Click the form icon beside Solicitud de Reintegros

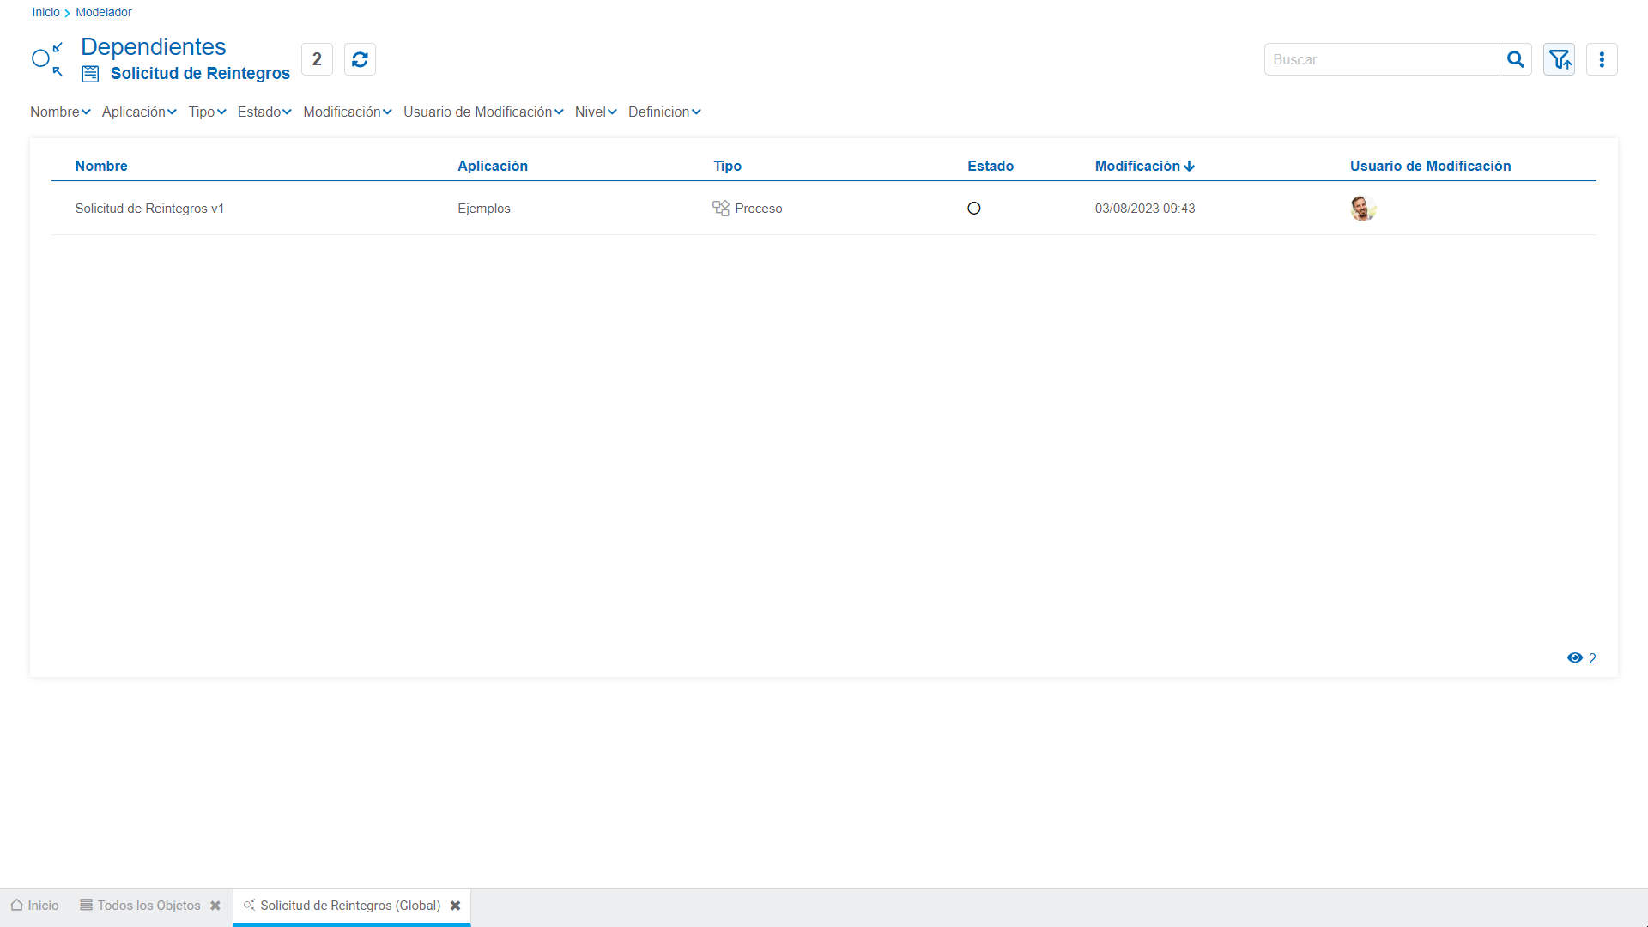[90, 74]
